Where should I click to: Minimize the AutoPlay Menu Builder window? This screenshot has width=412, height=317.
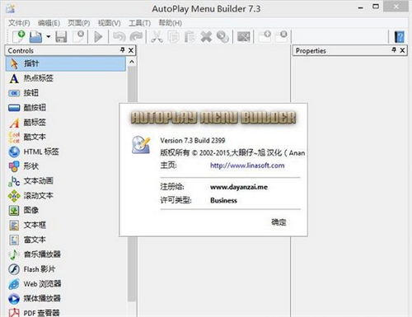(x=361, y=8)
